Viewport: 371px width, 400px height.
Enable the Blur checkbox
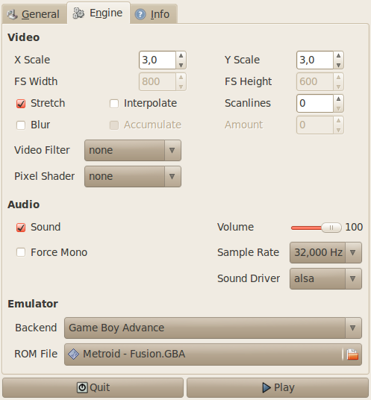tap(21, 125)
